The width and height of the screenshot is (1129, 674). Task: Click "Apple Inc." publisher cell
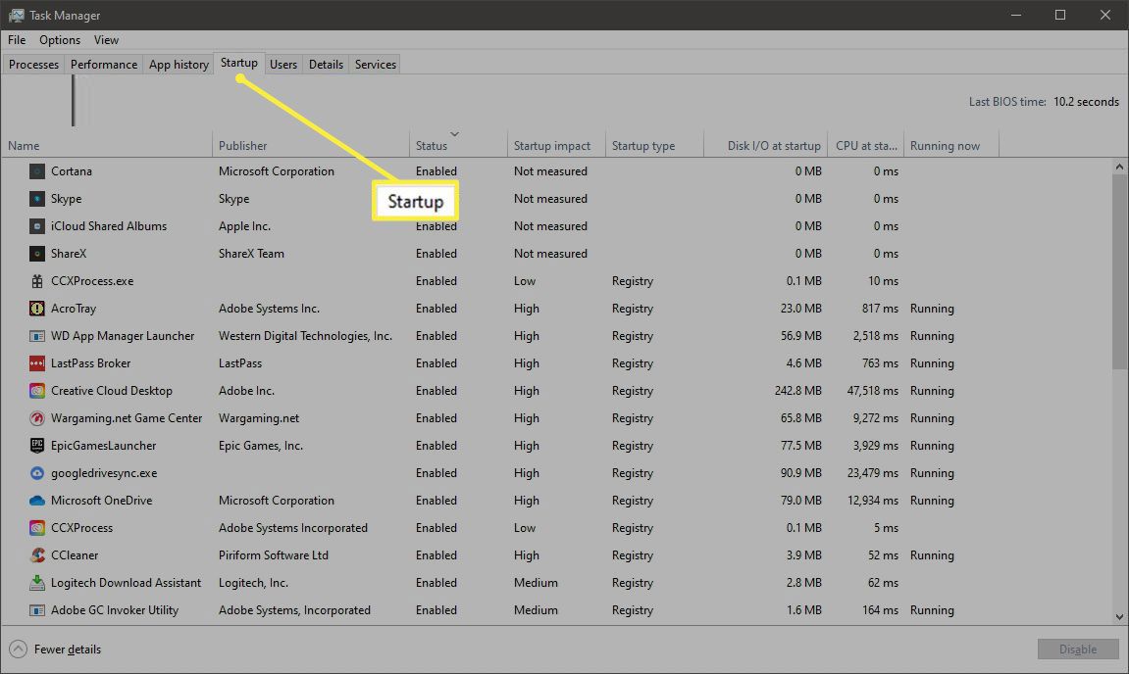(x=245, y=226)
